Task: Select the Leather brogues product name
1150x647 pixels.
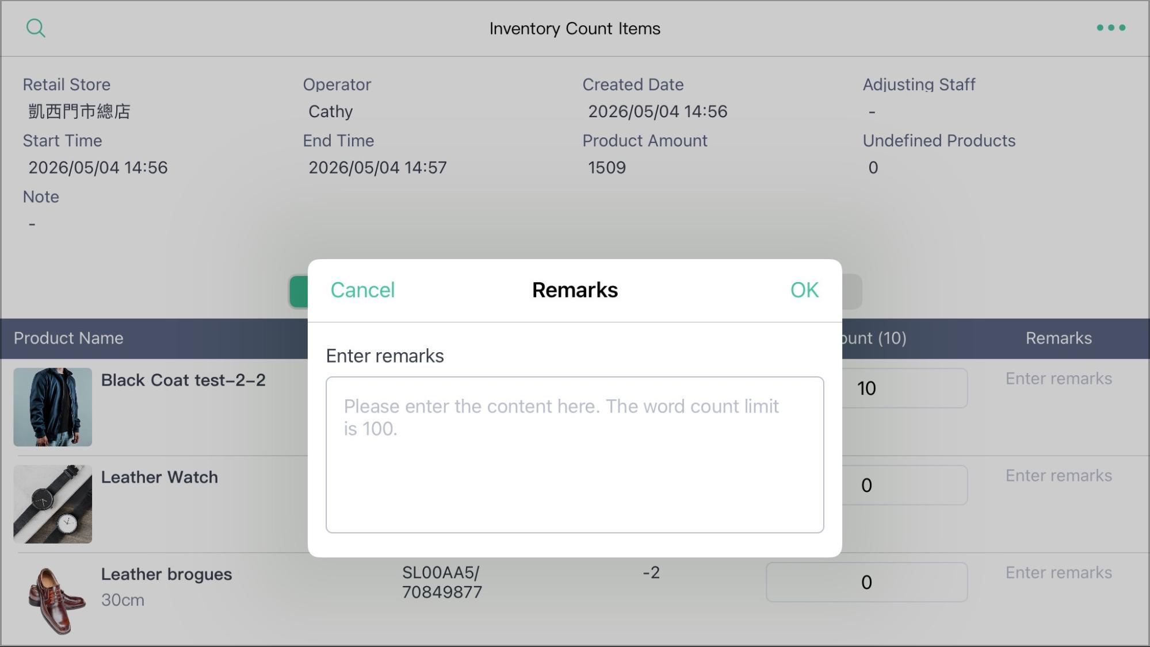Action: tap(166, 574)
